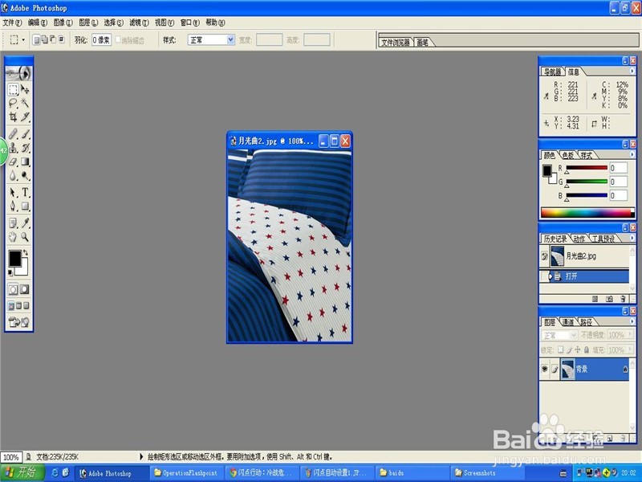Image resolution: width=642 pixels, height=482 pixels.
Task: Select the History Brush tool
Action: tap(26, 148)
